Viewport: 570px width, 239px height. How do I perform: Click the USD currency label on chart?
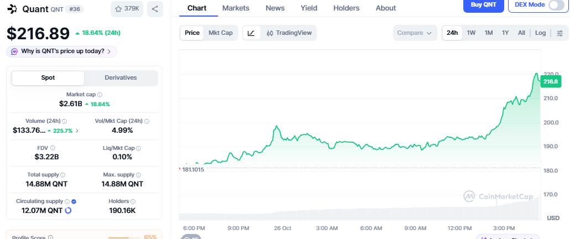tap(553, 218)
